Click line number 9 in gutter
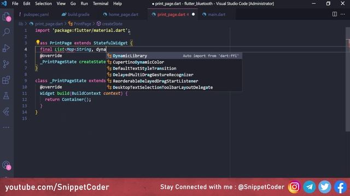This screenshot has width=350, height=196. pos(26,81)
